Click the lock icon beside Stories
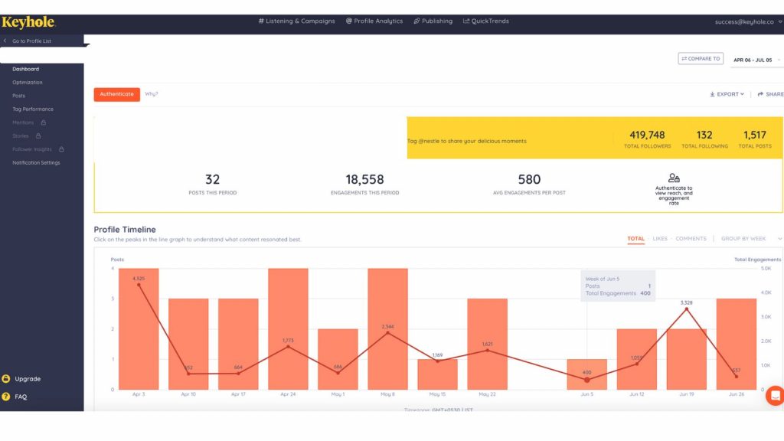 [x=38, y=136]
